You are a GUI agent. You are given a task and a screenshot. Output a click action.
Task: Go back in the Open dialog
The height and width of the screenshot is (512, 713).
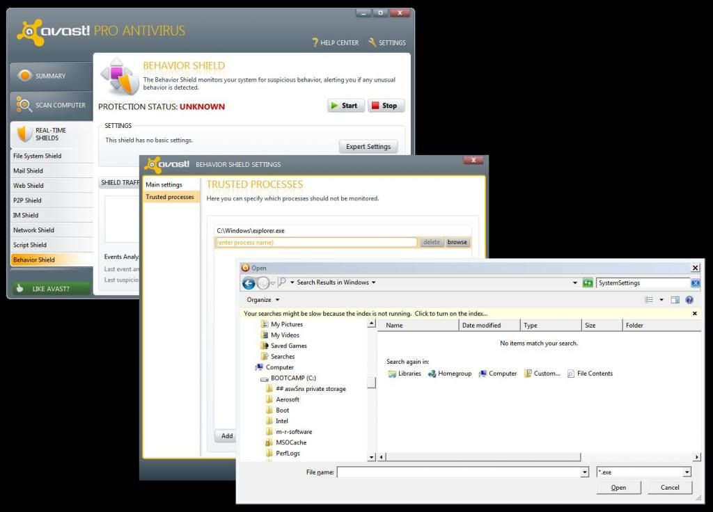point(249,284)
